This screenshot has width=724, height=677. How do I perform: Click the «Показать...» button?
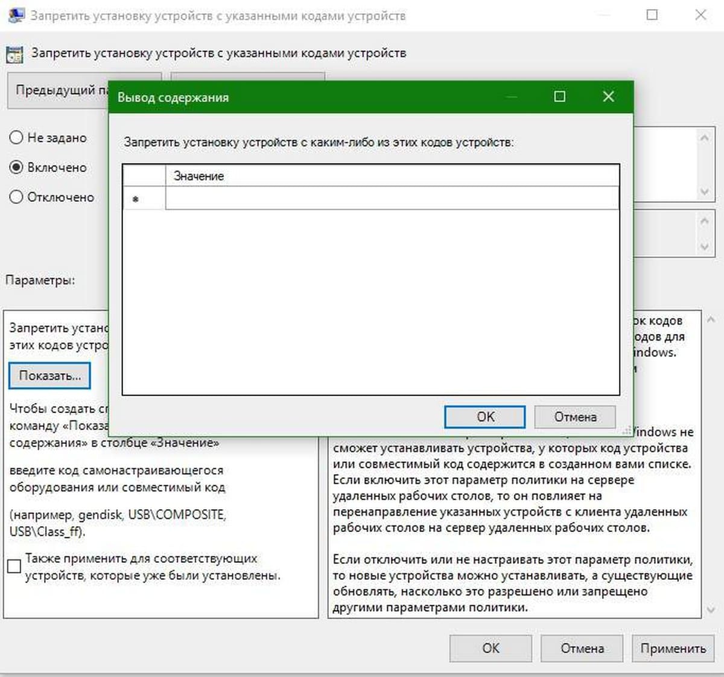[x=49, y=376]
